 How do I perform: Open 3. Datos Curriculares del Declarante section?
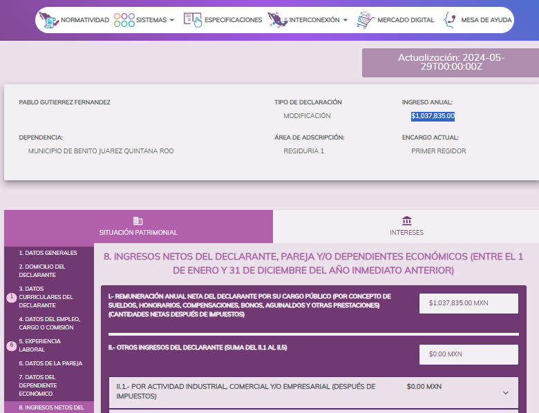point(46,297)
